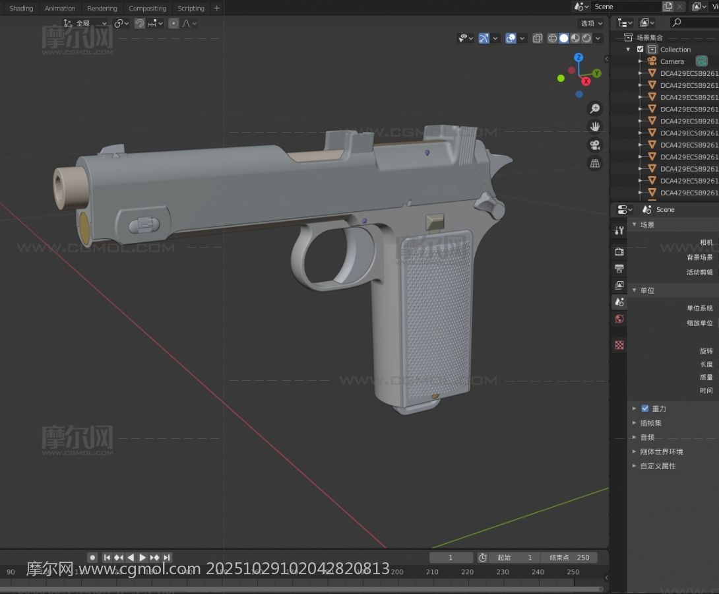Open the Output properties printer icon
The image size is (719, 594).
coord(619,269)
